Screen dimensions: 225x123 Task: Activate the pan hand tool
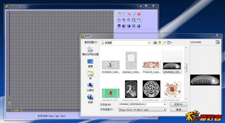point(139,20)
